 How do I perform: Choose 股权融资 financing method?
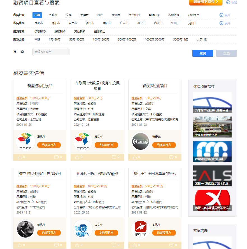coord(60,32)
